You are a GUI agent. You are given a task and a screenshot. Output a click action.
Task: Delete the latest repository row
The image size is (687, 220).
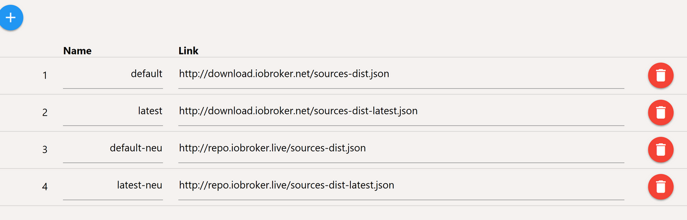tap(660, 113)
